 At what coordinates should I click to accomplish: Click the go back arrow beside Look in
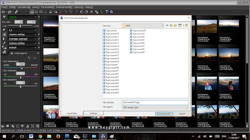(167, 26)
